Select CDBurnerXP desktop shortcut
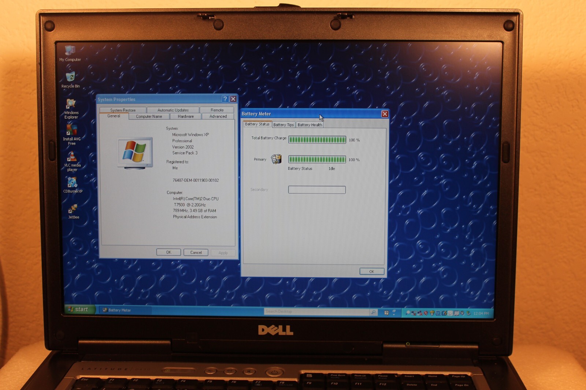This screenshot has width=586, height=390. coord(73,184)
